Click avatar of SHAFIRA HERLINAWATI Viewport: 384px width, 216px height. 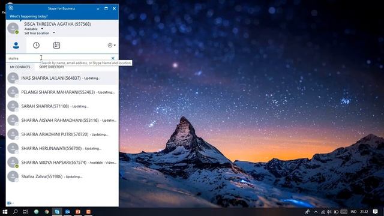pyautogui.click(x=13, y=148)
